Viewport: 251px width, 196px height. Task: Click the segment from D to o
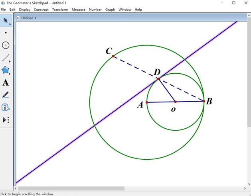pos(167,90)
